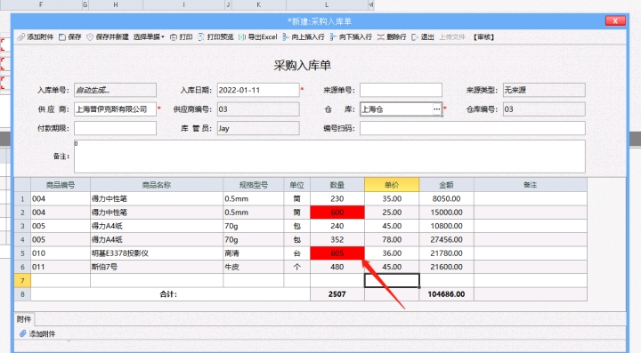Screen dimensions: 641x353
Task: Click the 添加附件 link in attachment panel
Action: pos(42,333)
